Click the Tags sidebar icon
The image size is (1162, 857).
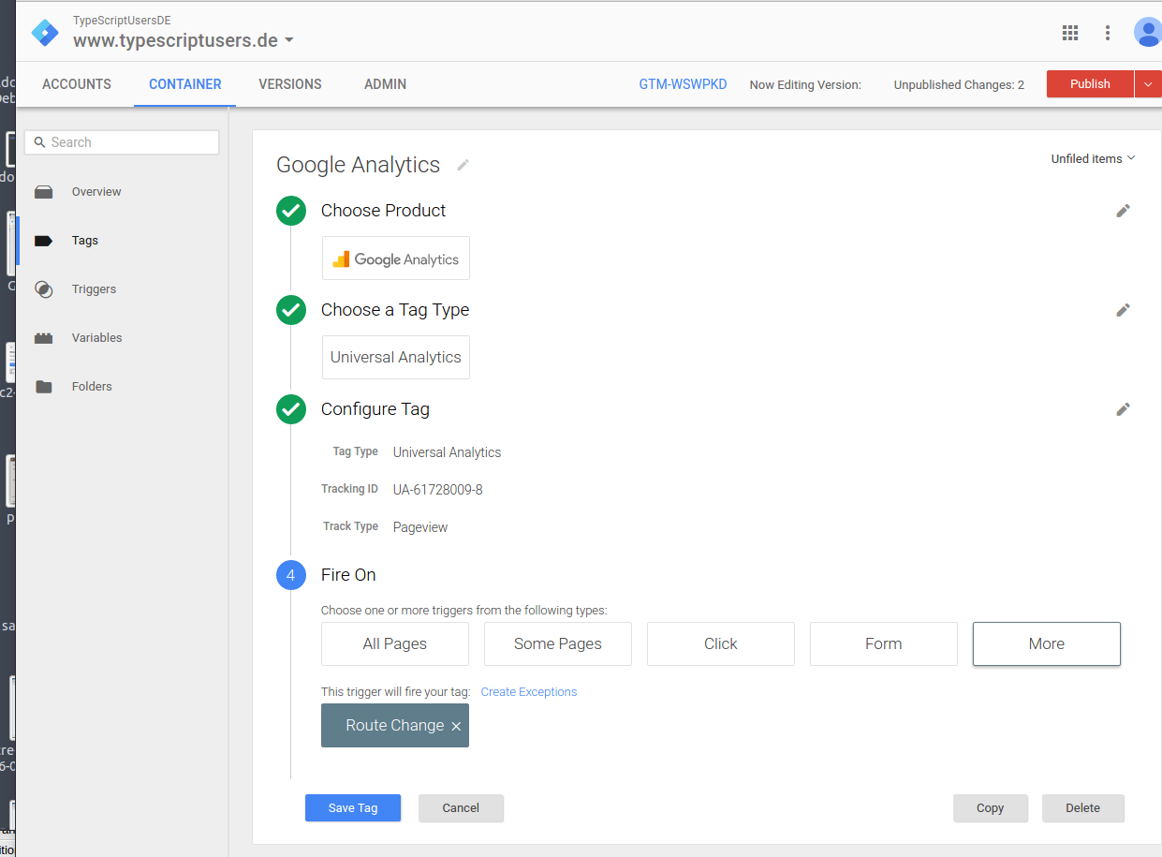43,241
